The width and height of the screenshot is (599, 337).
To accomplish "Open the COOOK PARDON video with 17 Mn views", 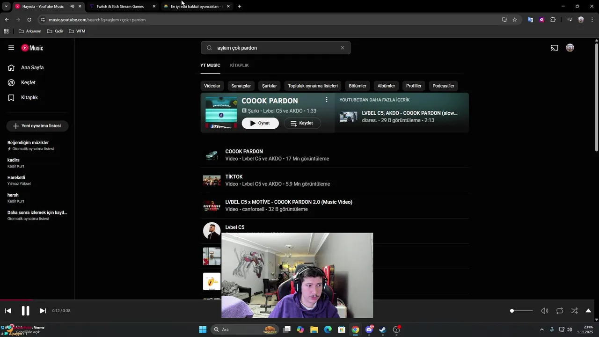I will coord(335,155).
